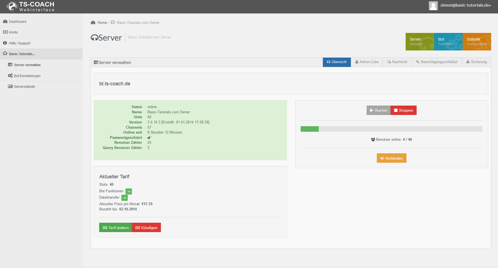Click the Bot Einstellungen gears icon
498x268 pixels.
[x=10, y=76]
